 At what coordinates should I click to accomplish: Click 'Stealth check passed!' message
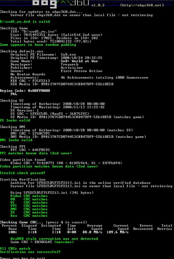point(23,173)
